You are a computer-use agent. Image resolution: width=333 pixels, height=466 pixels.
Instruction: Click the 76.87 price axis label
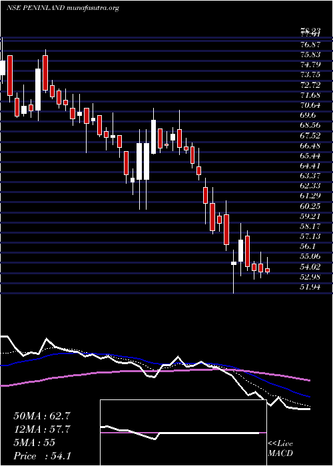click(310, 45)
